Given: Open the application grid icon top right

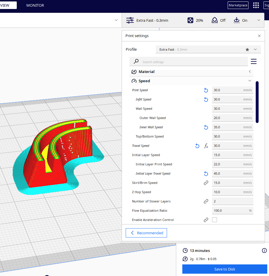Looking at the screenshot, I should click(x=256, y=5).
